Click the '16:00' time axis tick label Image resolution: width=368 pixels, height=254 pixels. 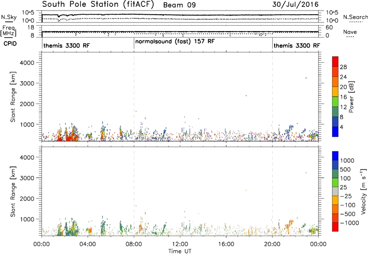226,244
